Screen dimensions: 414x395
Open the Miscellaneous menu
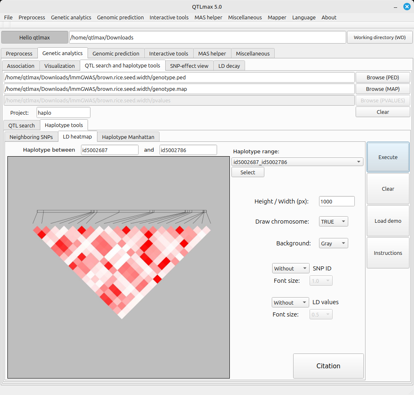245,17
